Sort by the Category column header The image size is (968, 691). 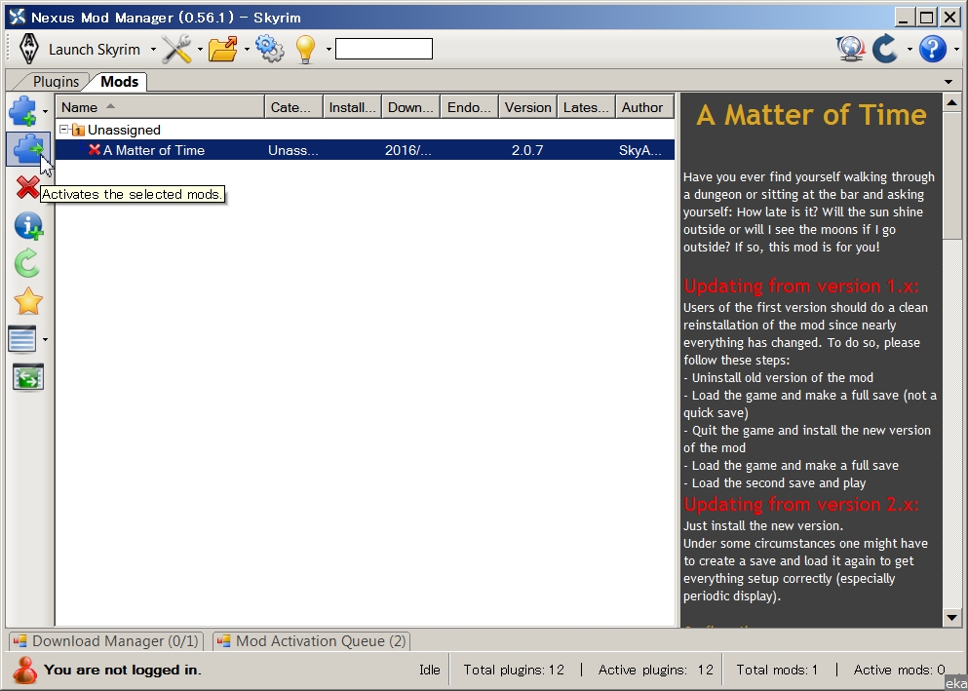(293, 107)
